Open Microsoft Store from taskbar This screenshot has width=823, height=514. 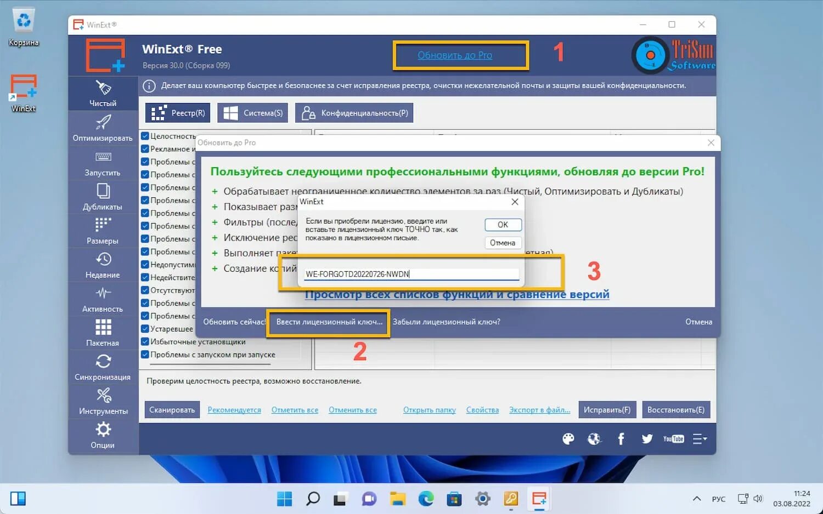tap(454, 499)
